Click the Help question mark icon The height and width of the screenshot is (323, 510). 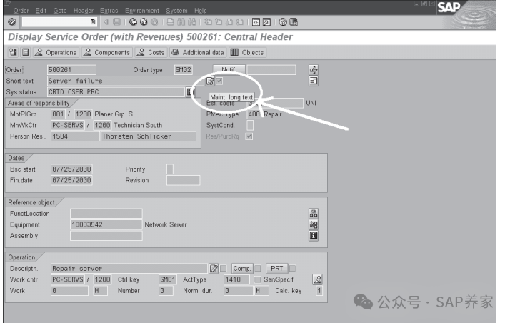click(x=283, y=21)
